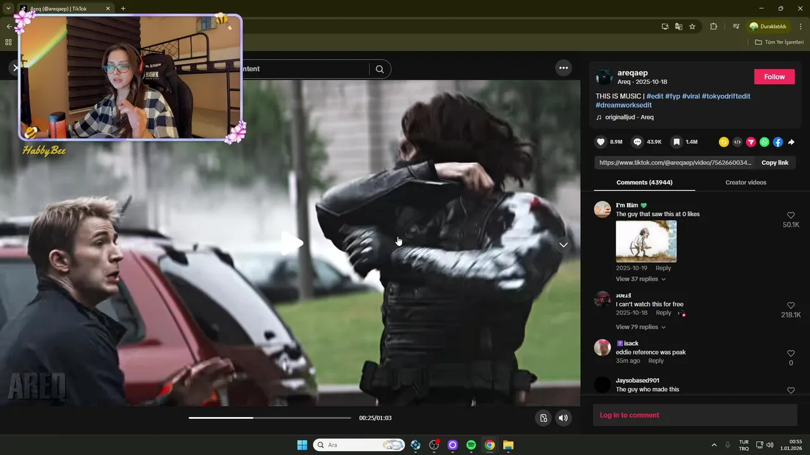Open the Chrome tab search dropdown arrow
The width and height of the screenshot is (810, 455).
tap(8, 9)
